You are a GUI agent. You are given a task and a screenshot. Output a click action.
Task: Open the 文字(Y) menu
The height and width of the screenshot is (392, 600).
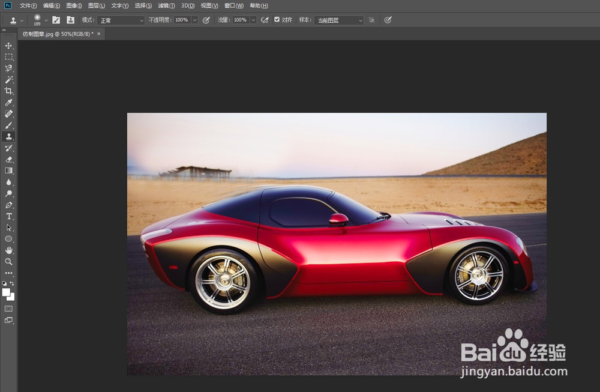(x=120, y=6)
